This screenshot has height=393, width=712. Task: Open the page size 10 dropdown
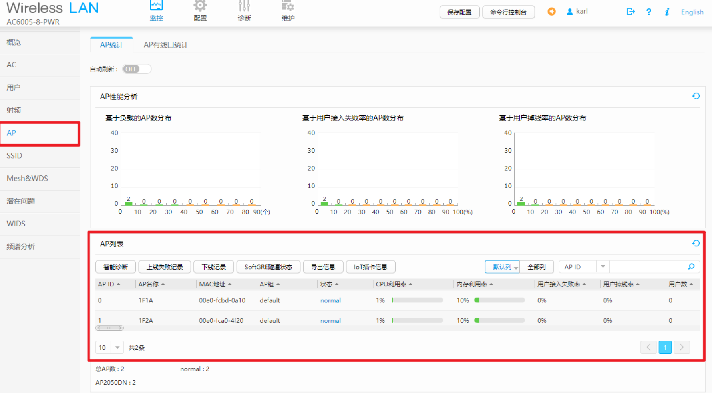tap(117, 347)
